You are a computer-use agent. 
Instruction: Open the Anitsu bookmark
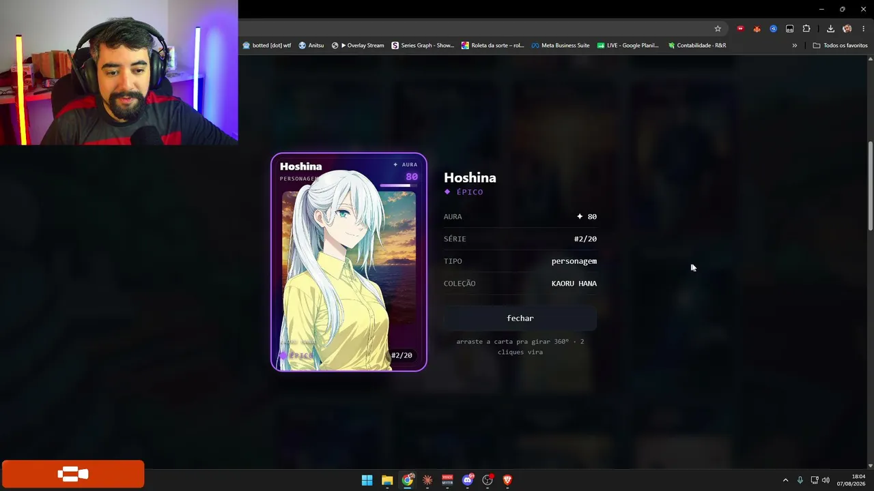(311, 46)
